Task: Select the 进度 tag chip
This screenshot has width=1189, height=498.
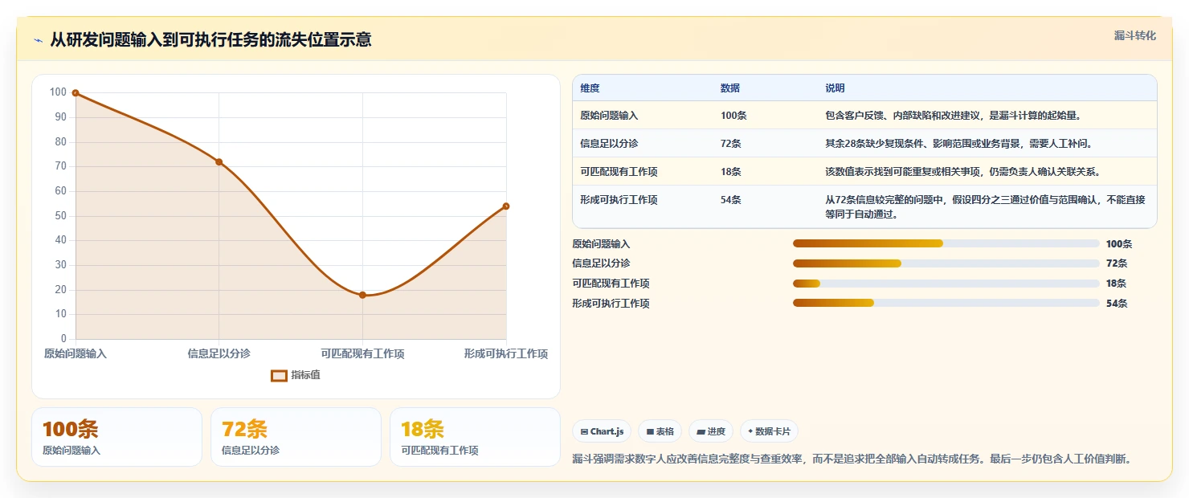Action: point(711,431)
